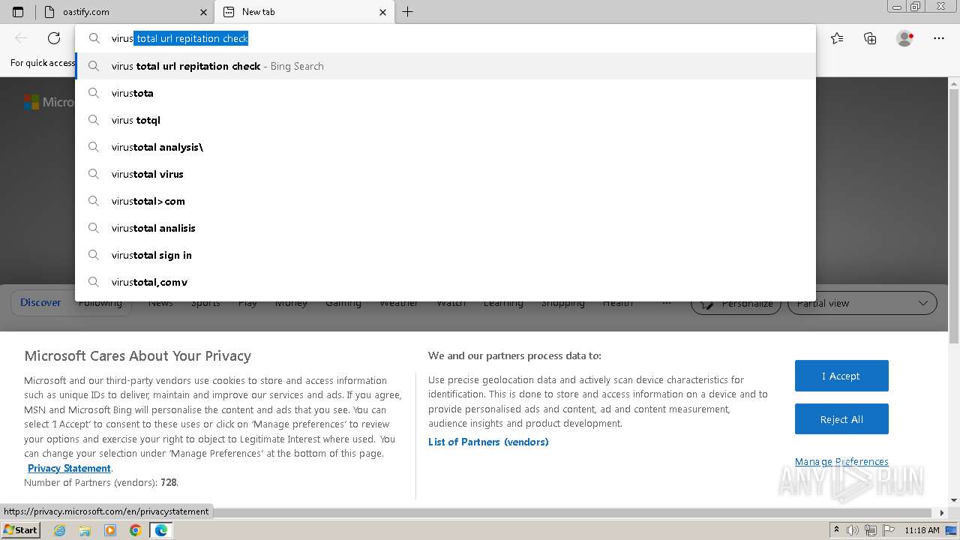Show hidden system tray icons
960x540 pixels.
(x=836, y=530)
